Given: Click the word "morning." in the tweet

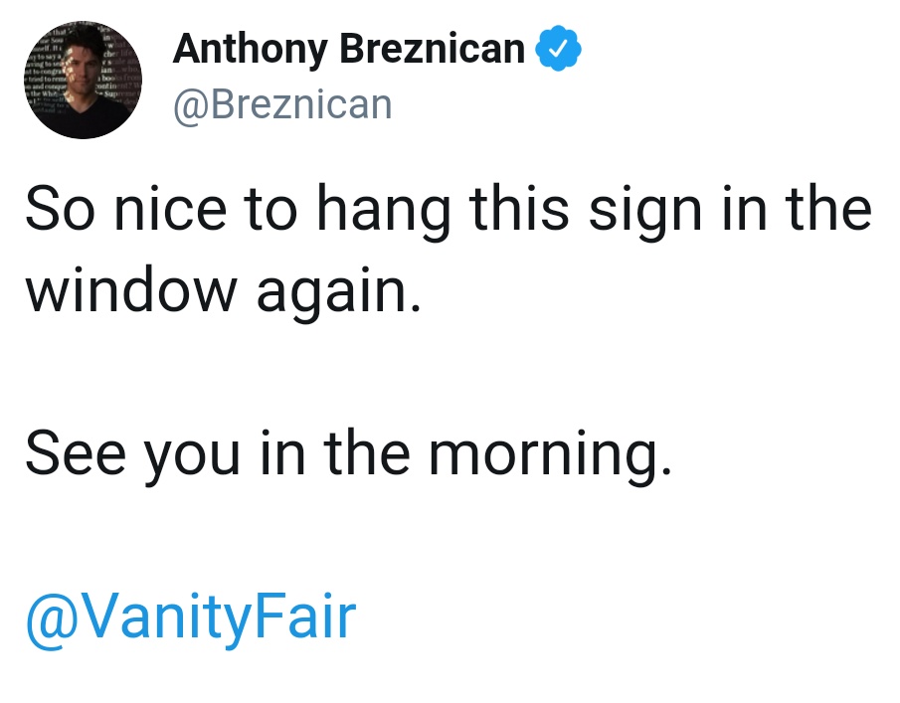Looking at the screenshot, I should (550, 455).
